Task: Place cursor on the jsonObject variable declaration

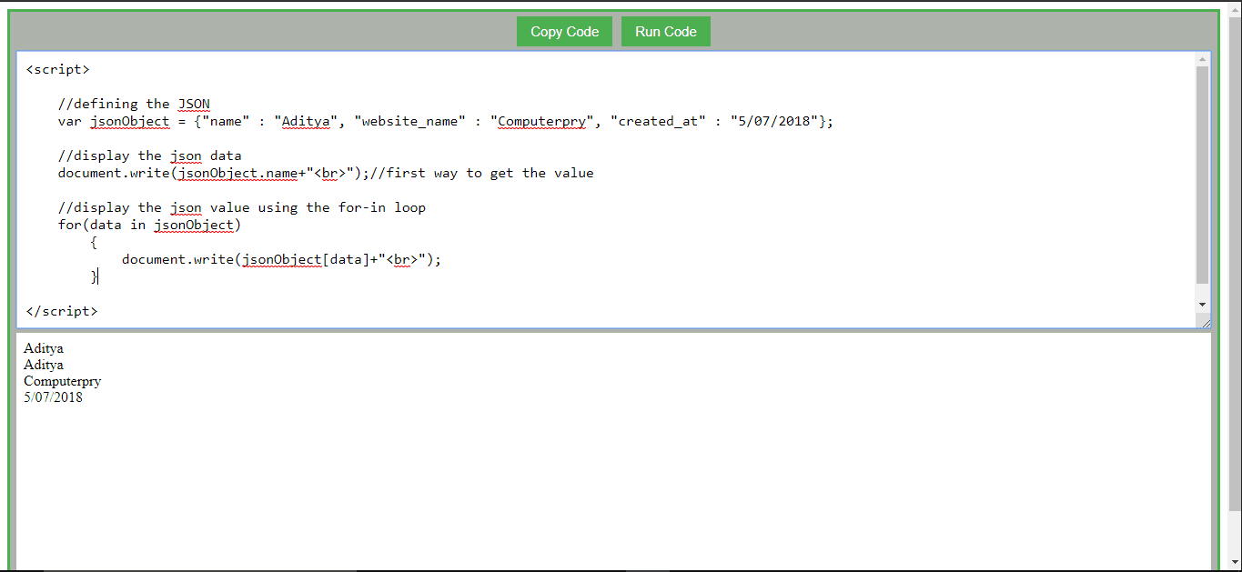Action: click(129, 121)
